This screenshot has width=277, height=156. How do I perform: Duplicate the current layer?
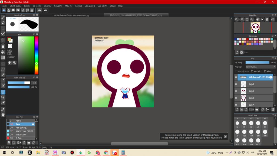pyautogui.click(x=262, y=109)
